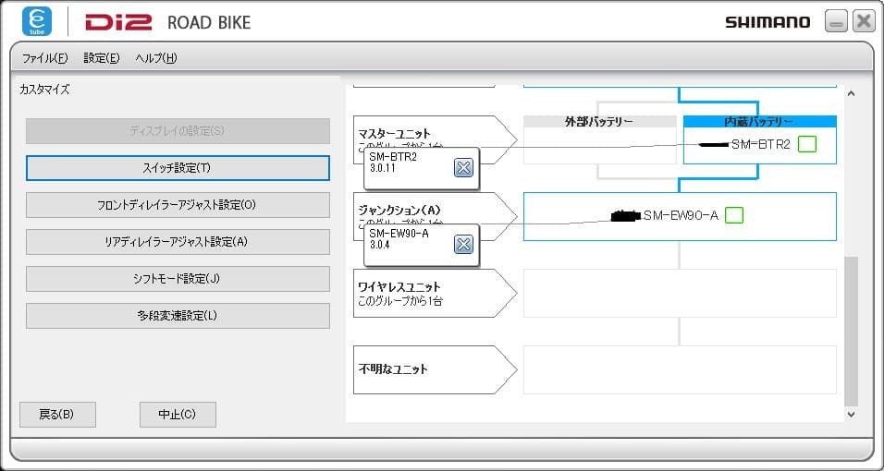Viewport: 884px width, 471px height.
Task: Click the greyed ディスプレイの設定(S) button
Action: coord(178,131)
